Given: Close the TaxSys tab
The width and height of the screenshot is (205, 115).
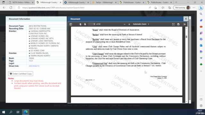Looking at the screenshot, I should [x=116, y=2].
